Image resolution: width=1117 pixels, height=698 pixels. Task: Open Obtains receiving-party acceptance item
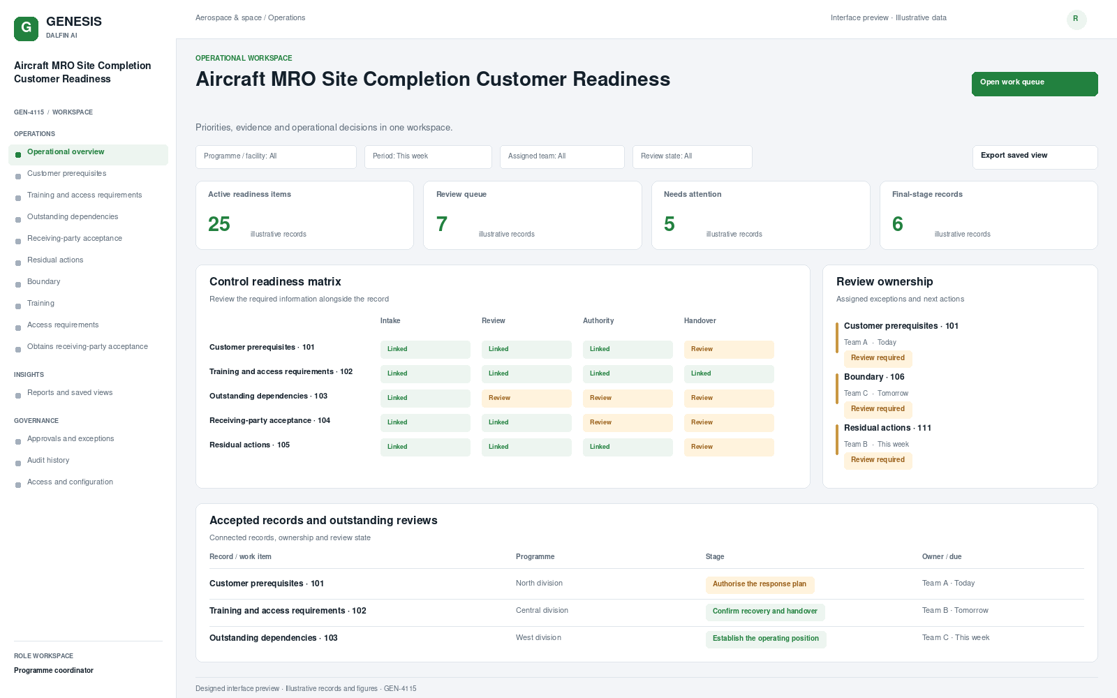[88, 347]
